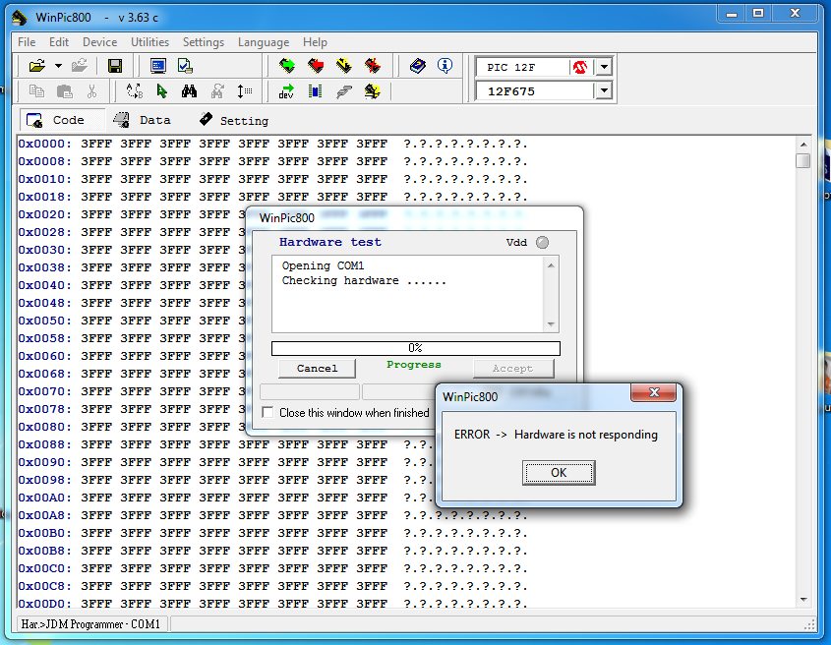Image resolution: width=831 pixels, height=645 pixels.
Task: Click the code view scroll down arrow
Action: [x=802, y=600]
